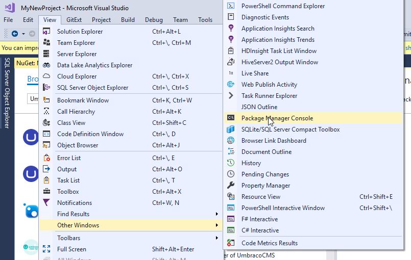Click the SQL Server Object Explorer icon

tap(46, 88)
